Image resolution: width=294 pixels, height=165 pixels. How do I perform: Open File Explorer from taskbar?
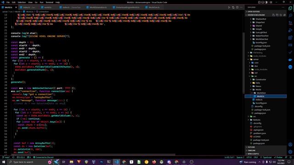[72, 162]
